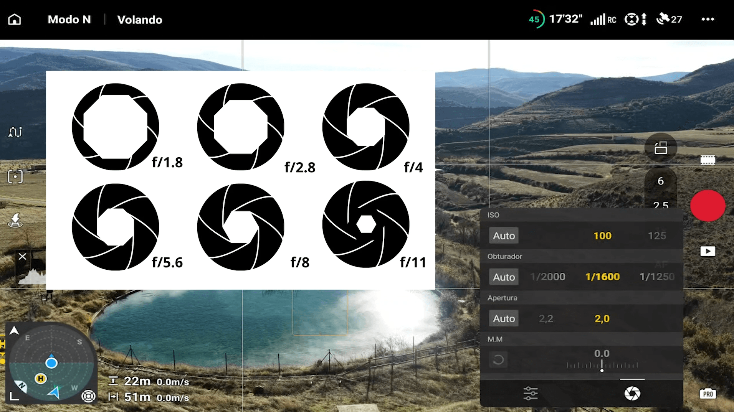Select zoom level 6
Viewport: 734px width, 412px height.
point(660,181)
